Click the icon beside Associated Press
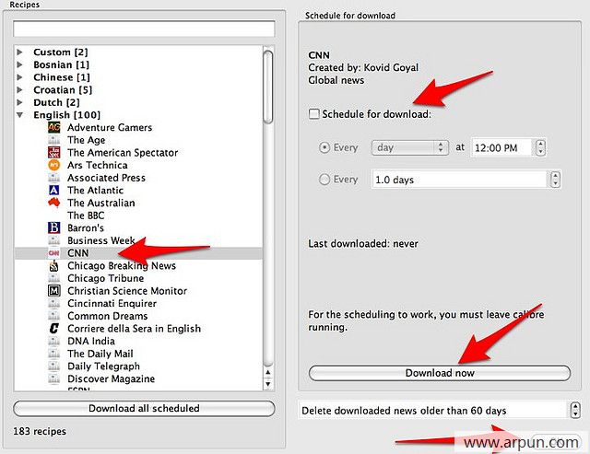Viewport: 590px width, 454px height. (54, 178)
